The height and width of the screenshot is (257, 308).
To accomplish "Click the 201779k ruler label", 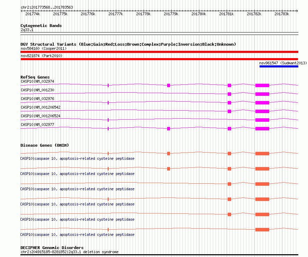I will click(171, 14).
